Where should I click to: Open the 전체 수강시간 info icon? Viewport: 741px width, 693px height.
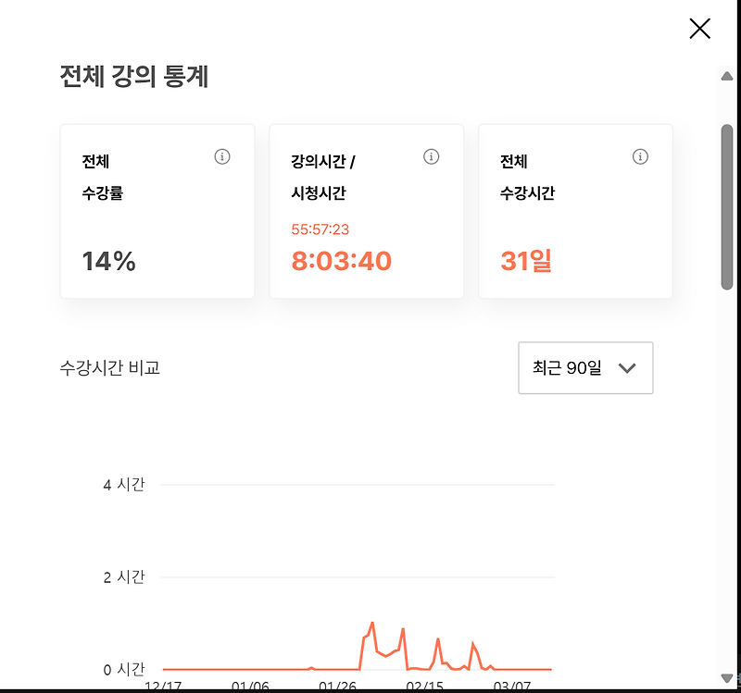pyautogui.click(x=640, y=156)
